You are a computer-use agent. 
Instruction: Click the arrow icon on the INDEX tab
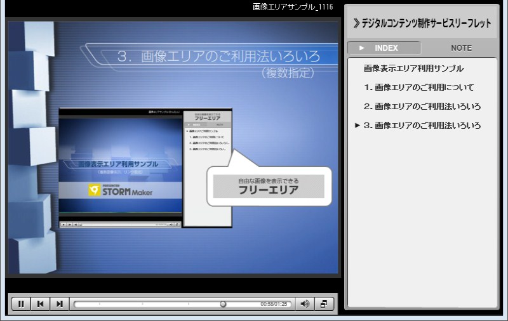tap(362, 48)
